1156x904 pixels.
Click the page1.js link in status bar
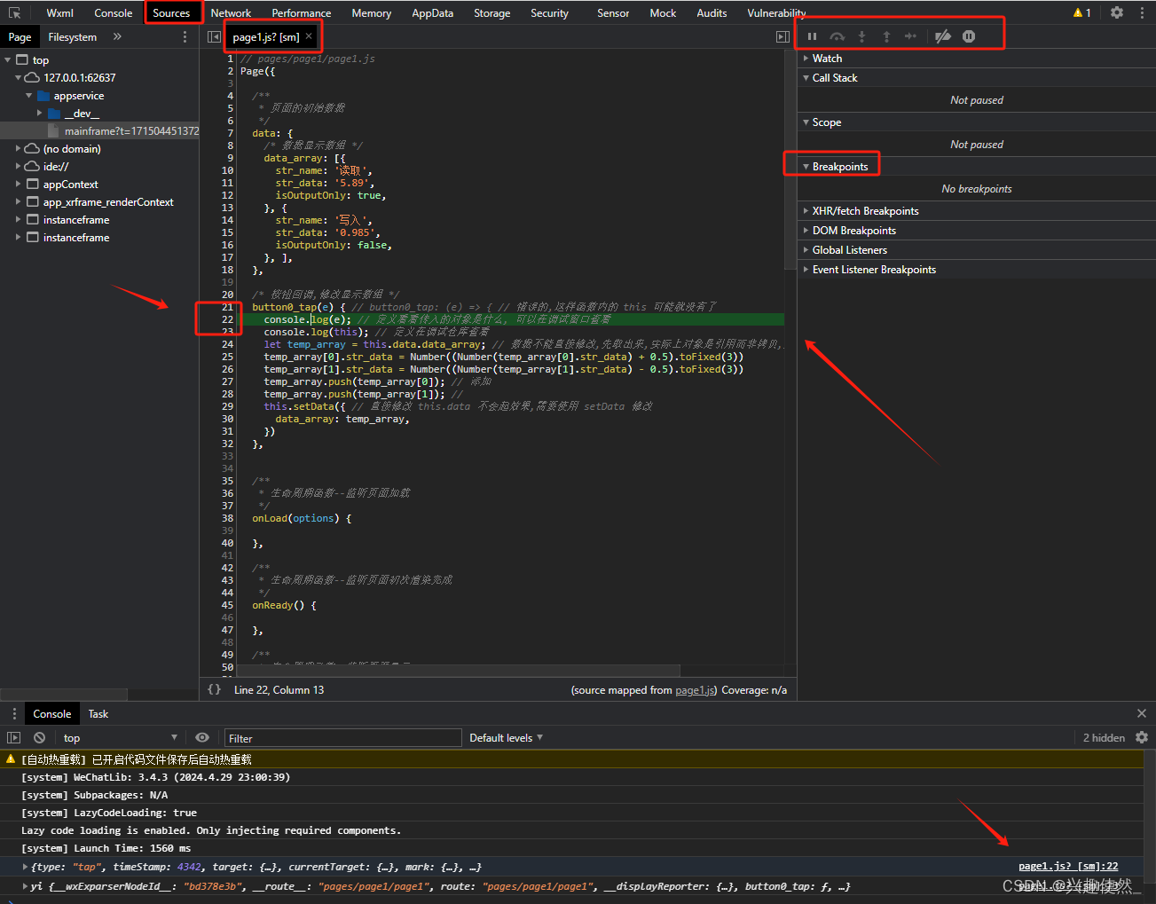point(696,690)
